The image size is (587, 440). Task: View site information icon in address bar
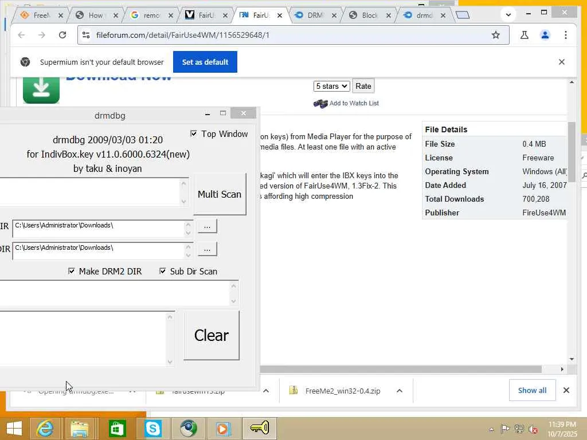(86, 35)
